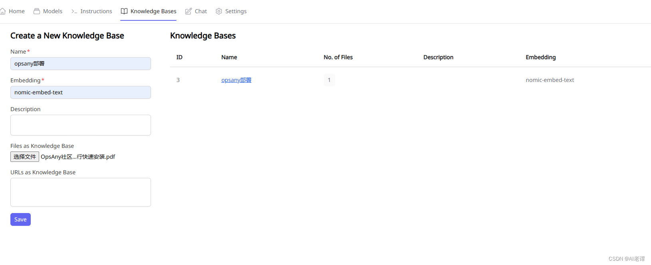The image size is (651, 265).
Task: Click the Create a New Knowledge Base heading
Action: [67, 36]
